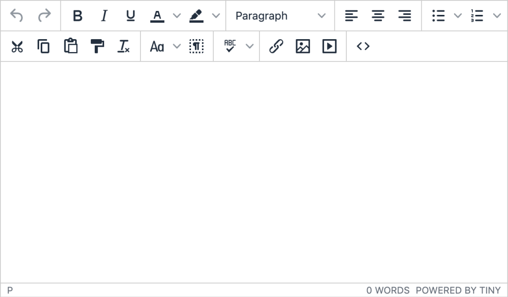Click the Paste clipboard icon
The image size is (508, 297).
[x=71, y=47]
